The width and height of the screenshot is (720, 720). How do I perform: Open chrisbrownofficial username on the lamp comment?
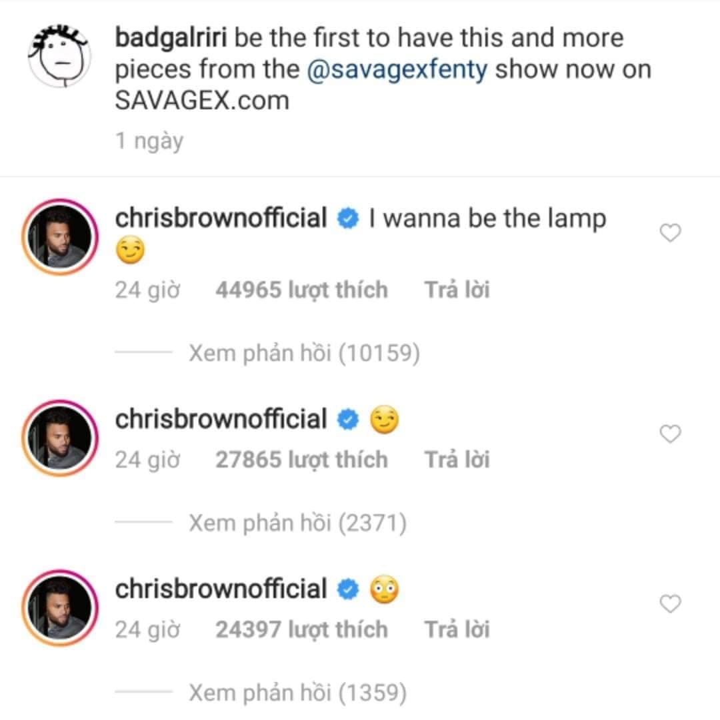coord(221,218)
